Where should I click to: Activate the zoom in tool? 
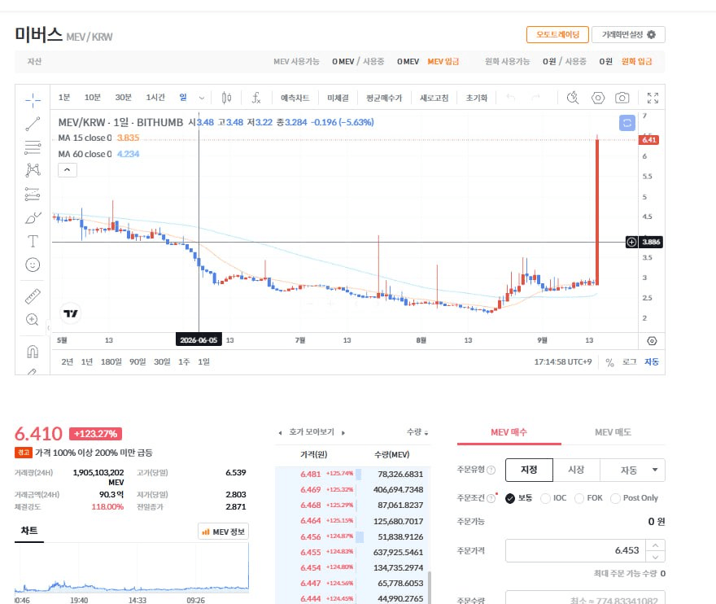pyautogui.click(x=33, y=319)
